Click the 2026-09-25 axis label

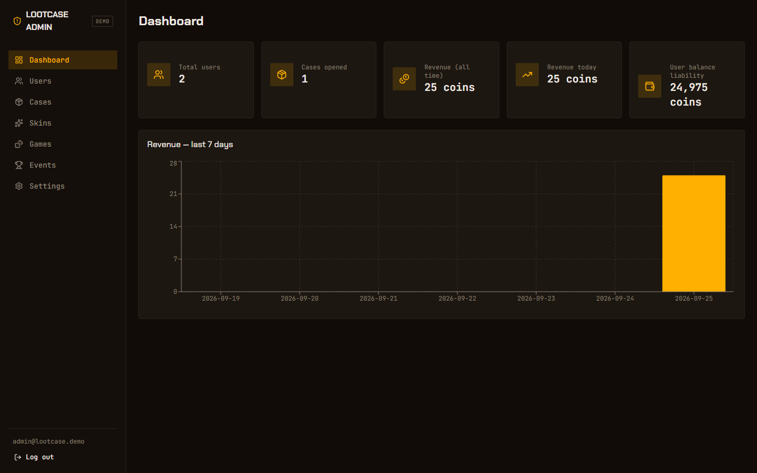pyautogui.click(x=694, y=299)
